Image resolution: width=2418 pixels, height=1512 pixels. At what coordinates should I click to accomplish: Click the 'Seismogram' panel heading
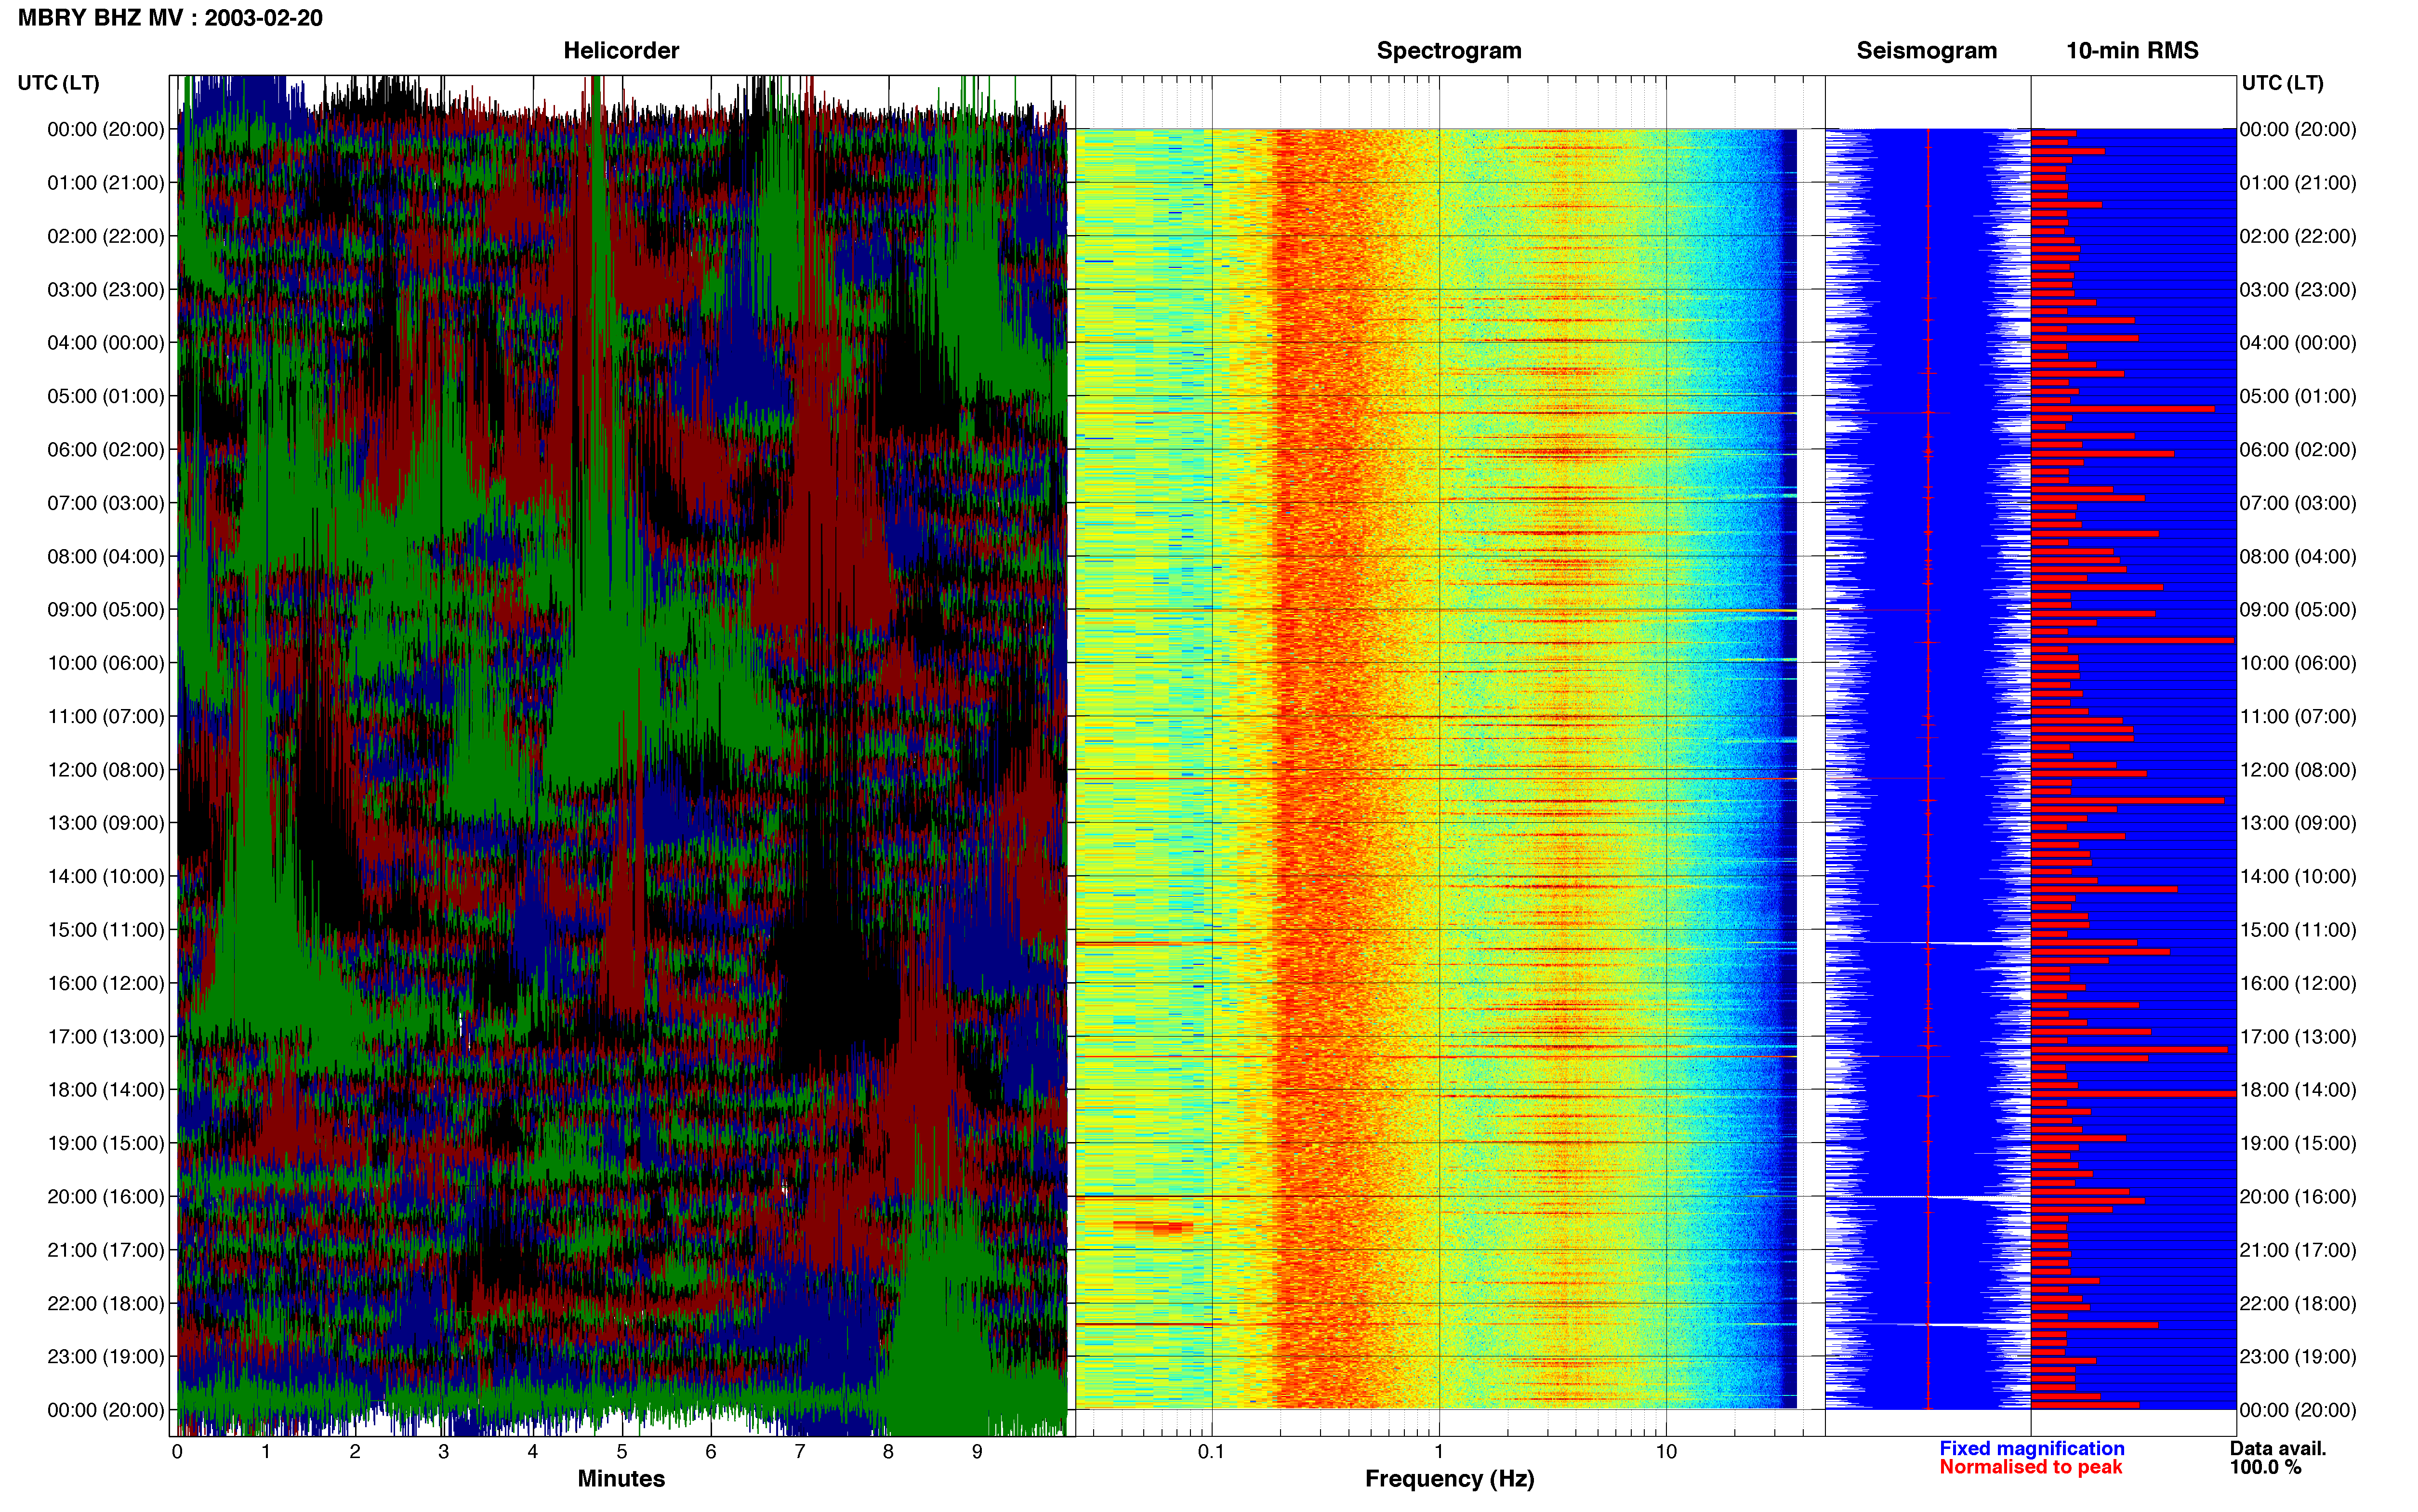tap(1926, 51)
